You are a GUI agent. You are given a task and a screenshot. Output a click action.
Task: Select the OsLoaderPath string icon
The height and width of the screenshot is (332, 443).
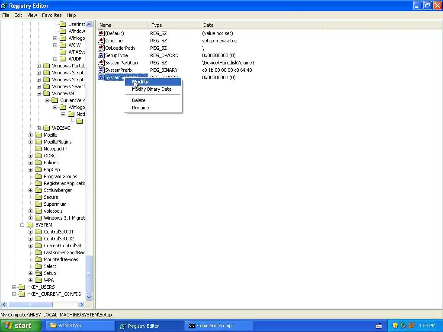point(101,48)
